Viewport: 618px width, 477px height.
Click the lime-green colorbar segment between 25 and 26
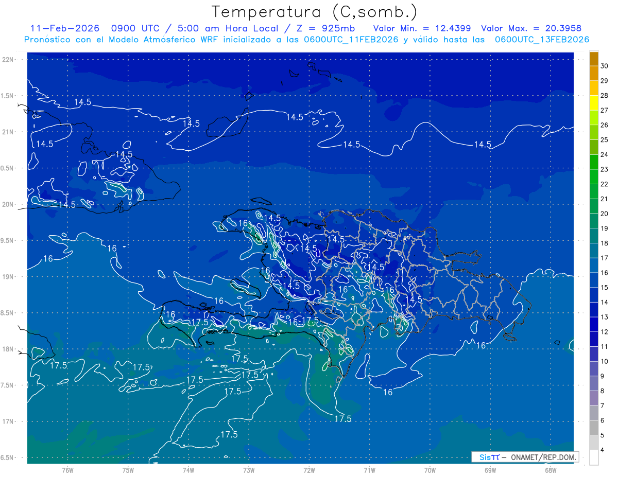(x=594, y=133)
